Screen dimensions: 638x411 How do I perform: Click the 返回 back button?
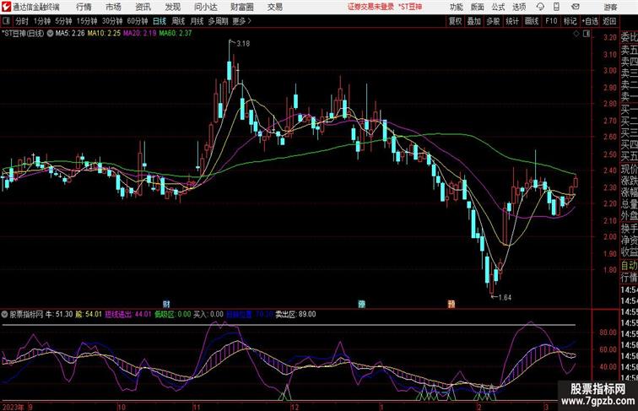coord(609,21)
